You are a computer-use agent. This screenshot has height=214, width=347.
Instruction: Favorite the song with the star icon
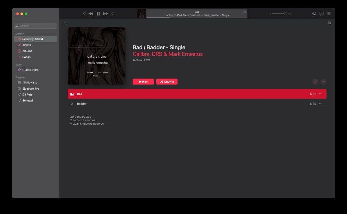tap(245, 12)
